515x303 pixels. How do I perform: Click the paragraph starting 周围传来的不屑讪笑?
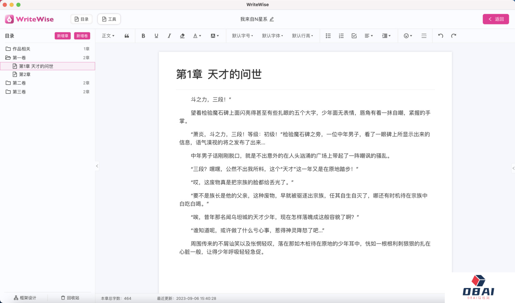click(x=305, y=248)
